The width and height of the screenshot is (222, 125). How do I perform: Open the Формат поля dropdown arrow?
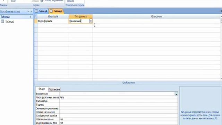tap(176, 94)
